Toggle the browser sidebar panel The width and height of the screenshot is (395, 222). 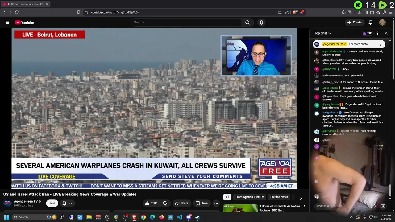click(366, 12)
